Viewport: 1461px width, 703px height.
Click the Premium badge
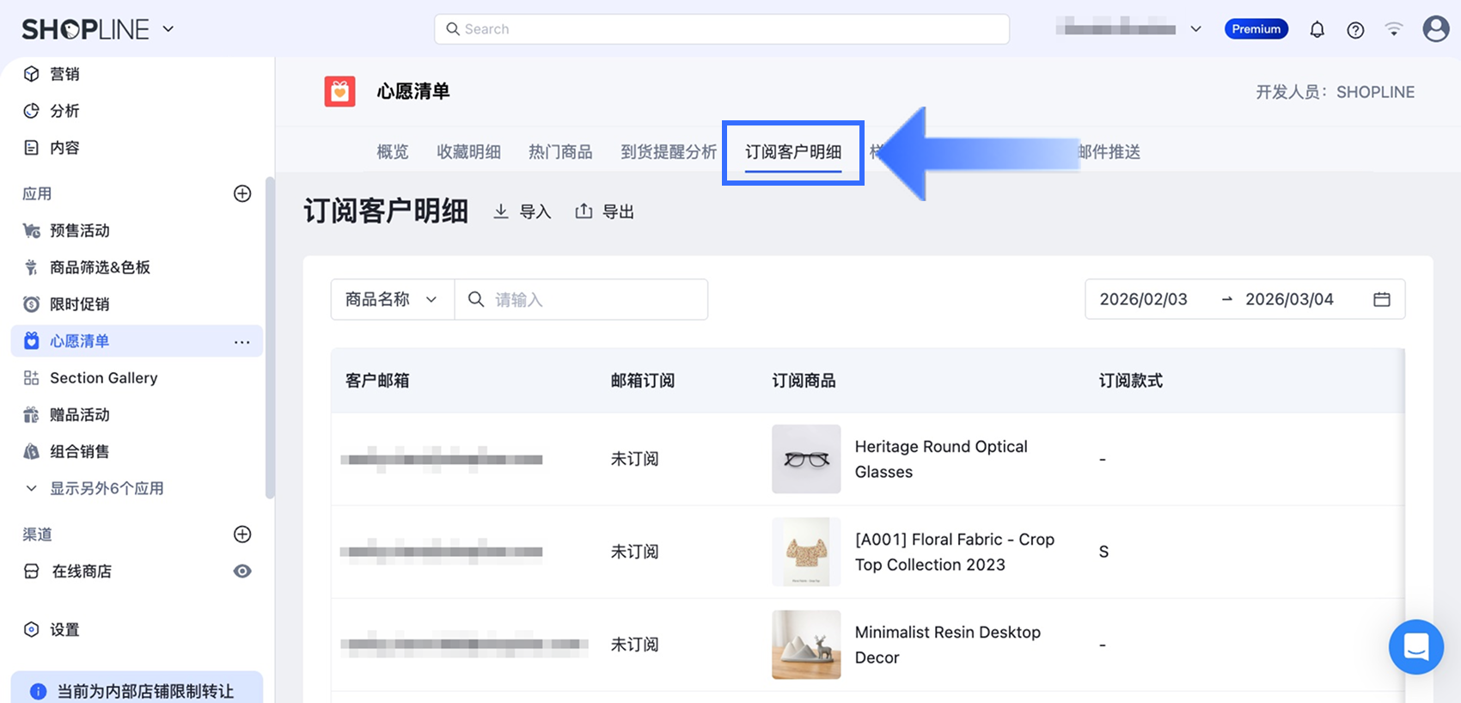[1256, 29]
